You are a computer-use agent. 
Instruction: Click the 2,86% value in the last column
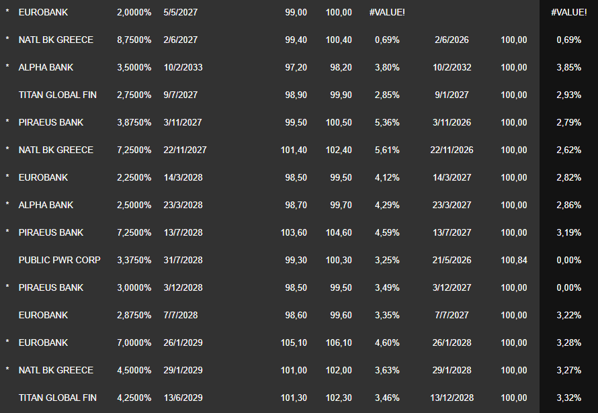click(568, 205)
